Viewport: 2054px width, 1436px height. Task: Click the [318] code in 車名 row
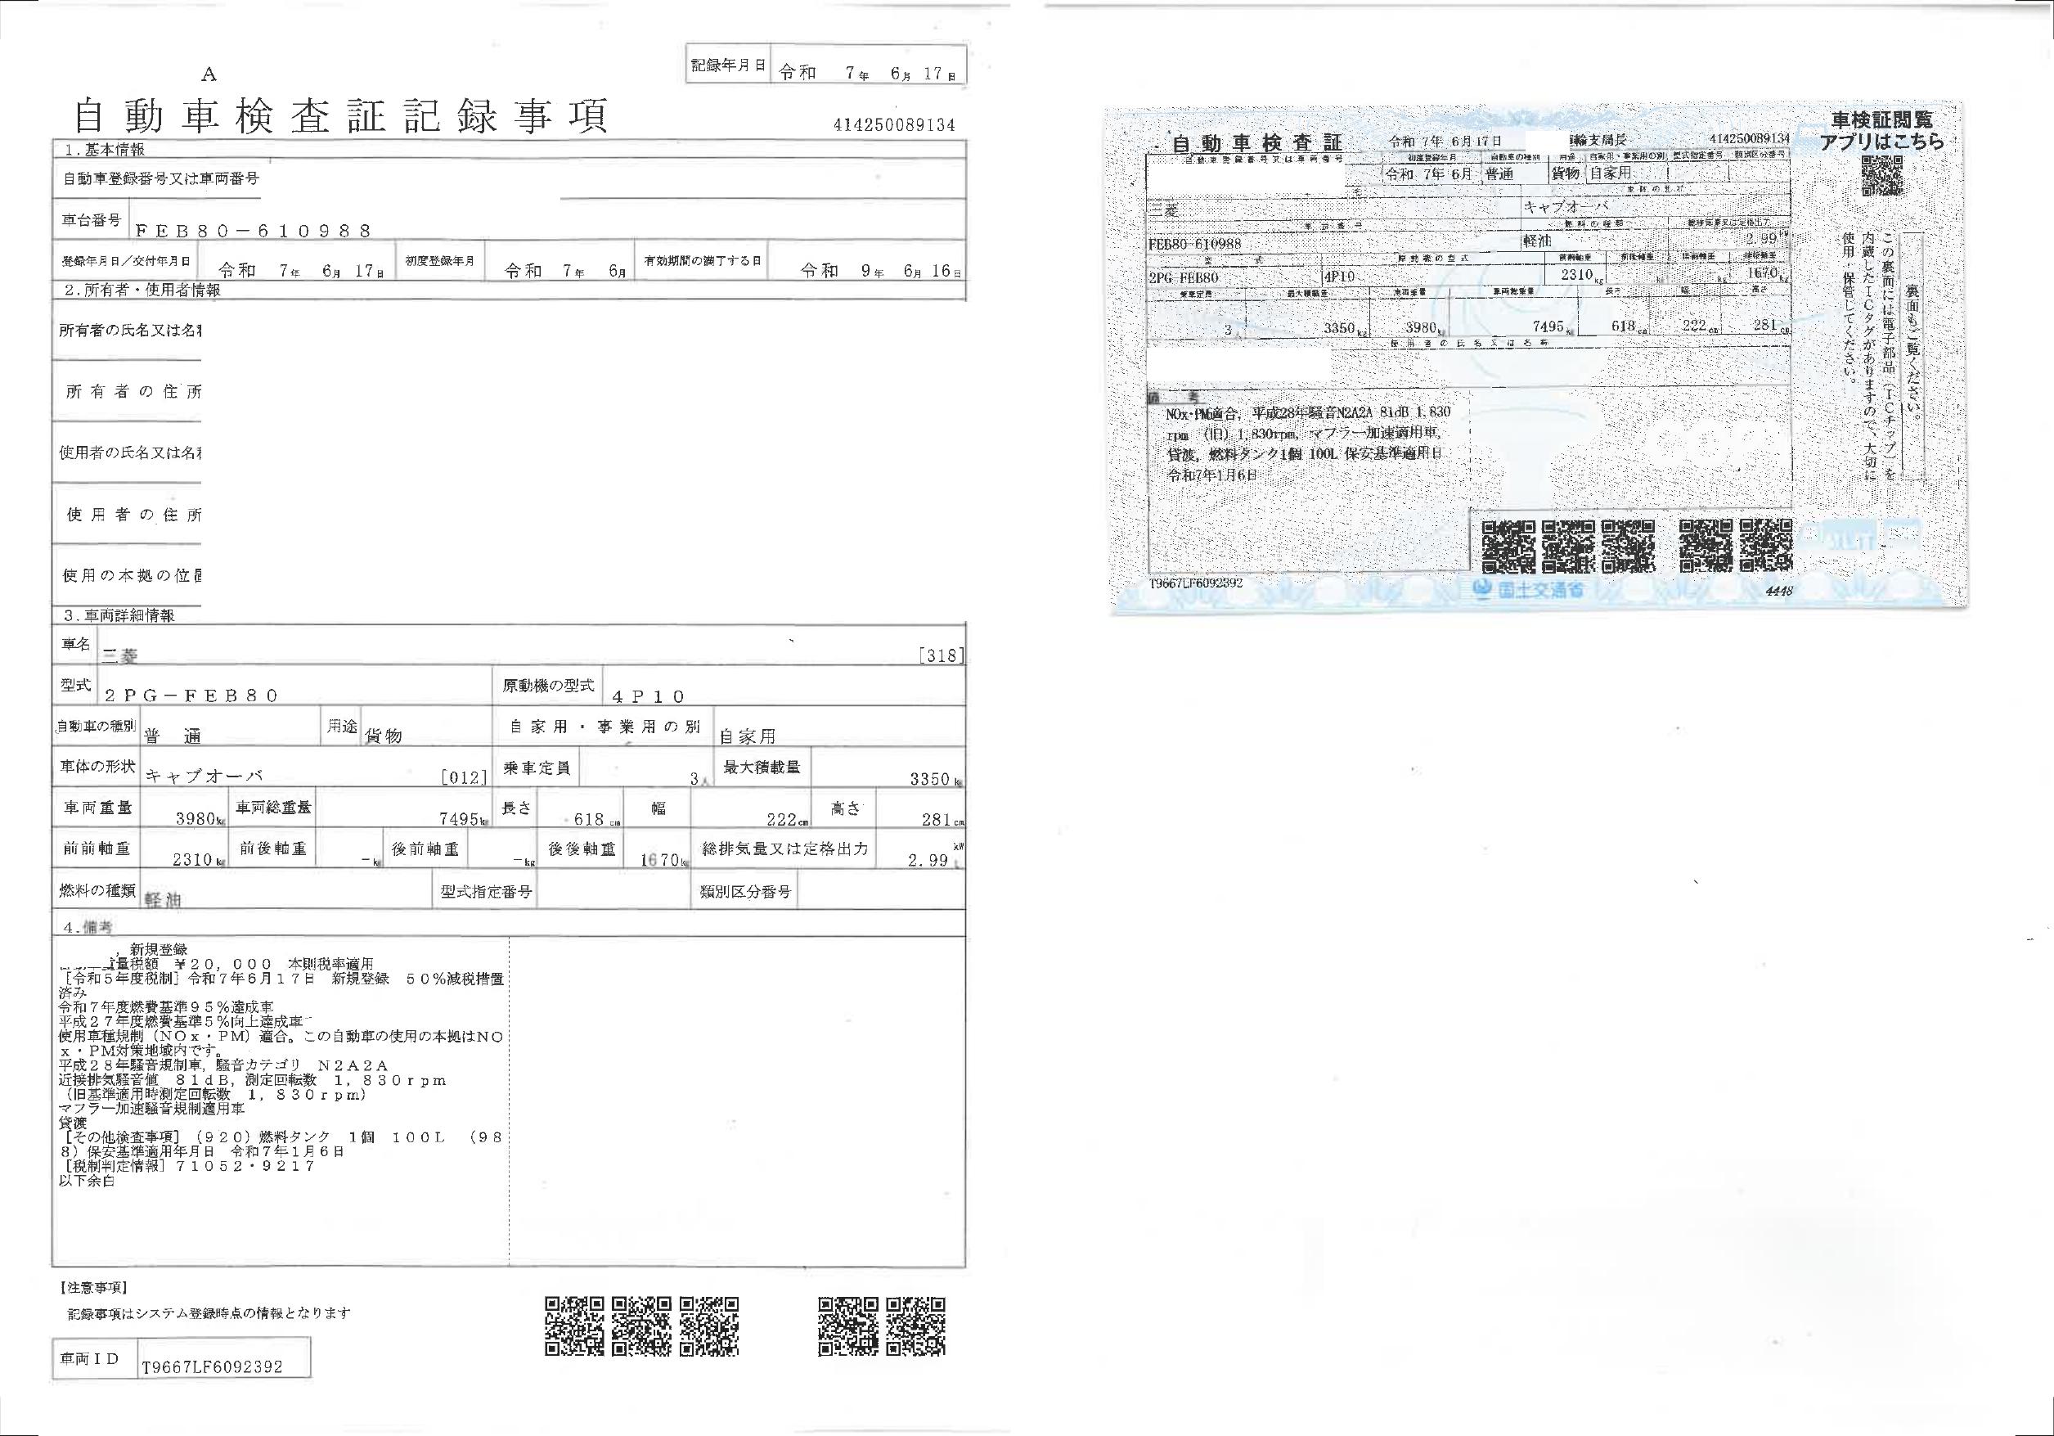pos(942,655)
